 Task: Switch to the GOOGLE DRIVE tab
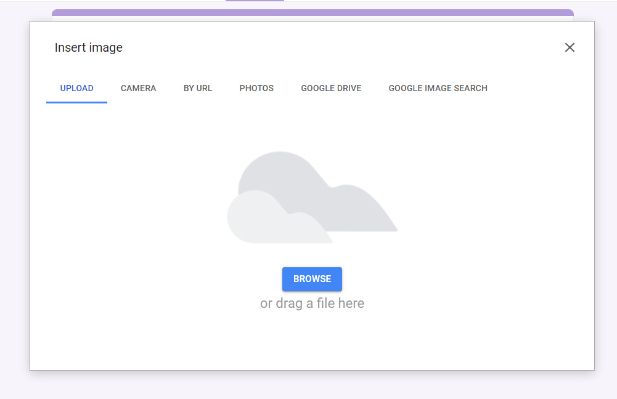(x=331, y=88)
